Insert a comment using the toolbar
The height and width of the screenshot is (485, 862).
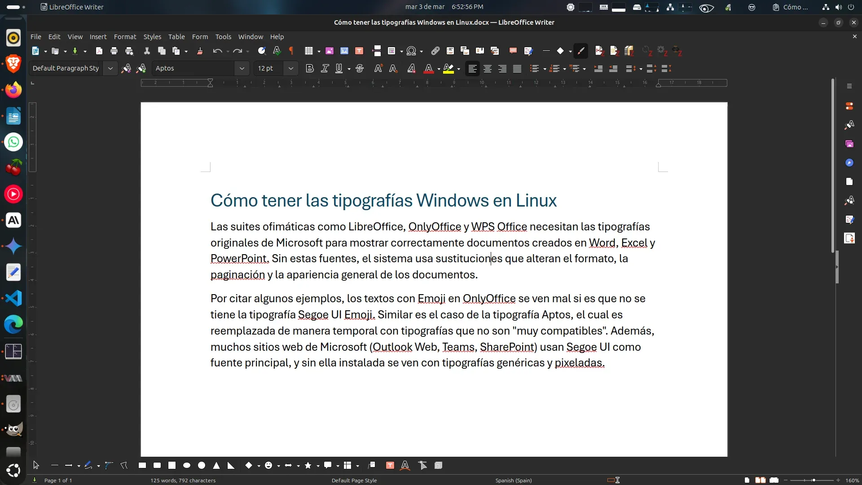513,51
